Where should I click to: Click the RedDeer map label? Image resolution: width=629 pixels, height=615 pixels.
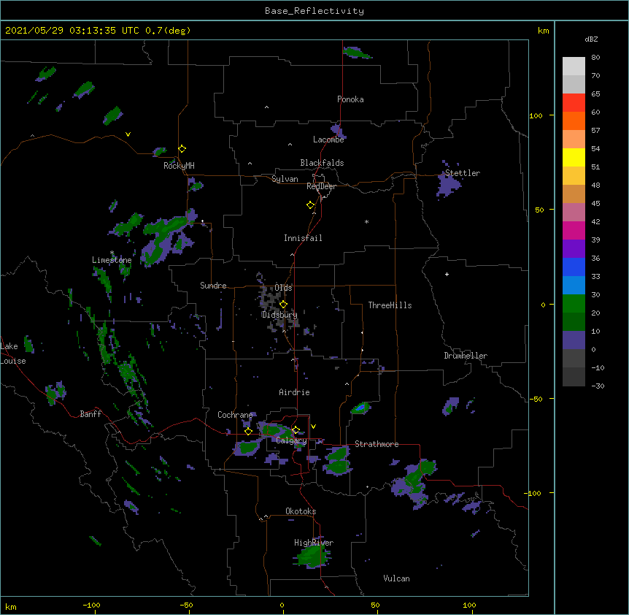pos(322,186)
